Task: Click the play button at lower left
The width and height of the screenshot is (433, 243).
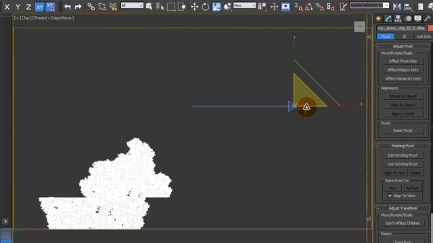Action: pyautogui.click(x=5, y=221)
